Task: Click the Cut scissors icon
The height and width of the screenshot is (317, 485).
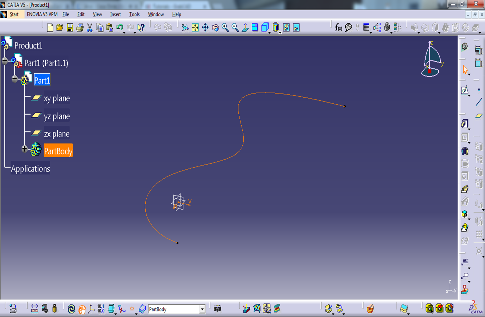Action: (x=89, y=27)
